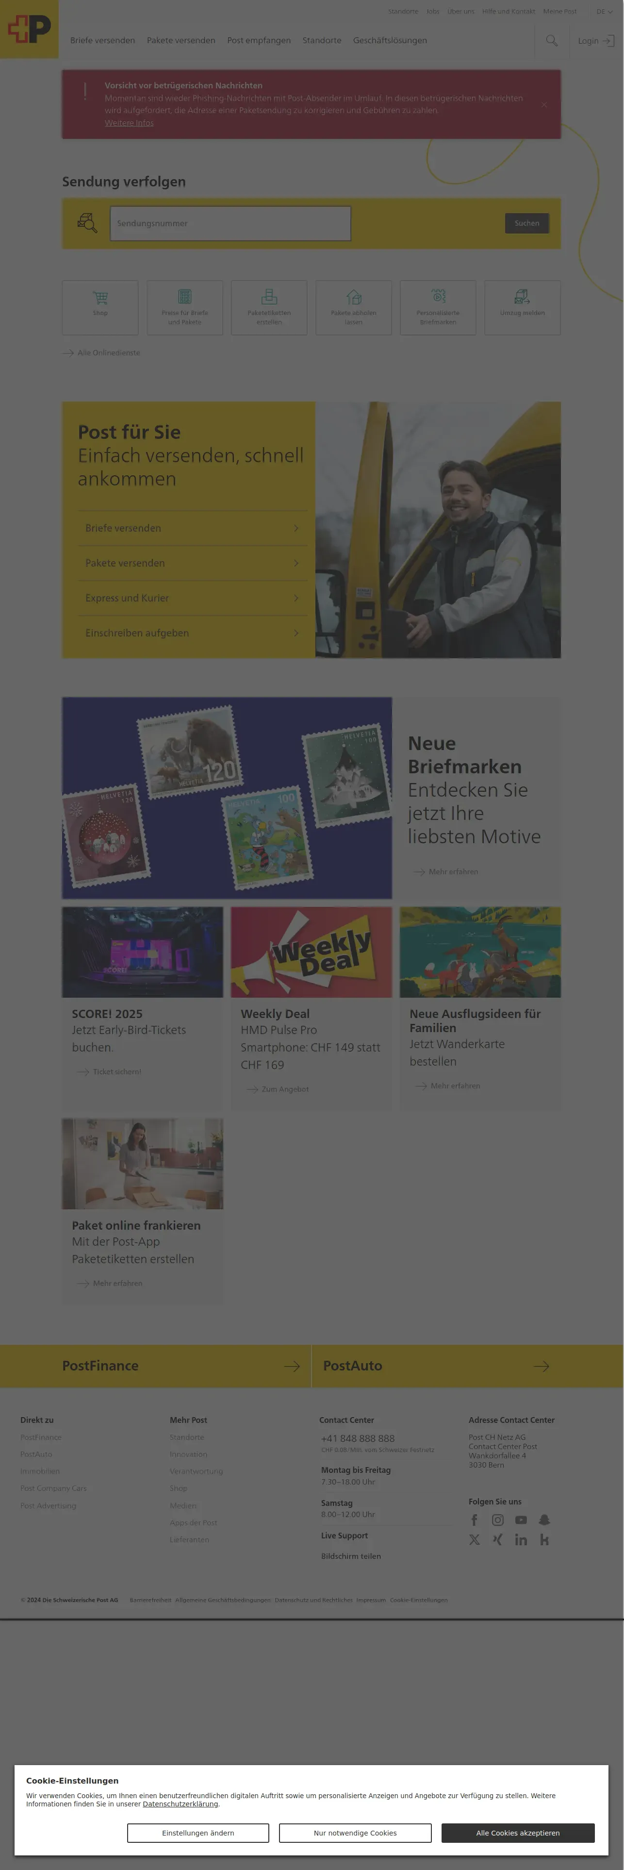The height and width of the screenshot is (1870, 624).
Task: Open the search magnifier in header
Action: [551, 41]
